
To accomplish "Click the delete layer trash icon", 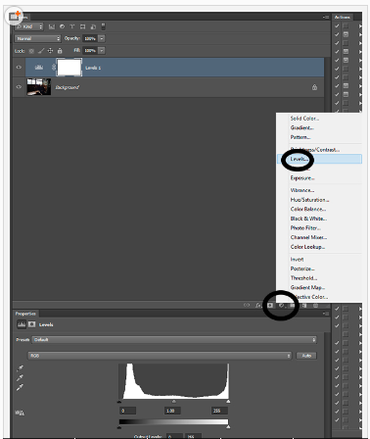I will point(315,305).
